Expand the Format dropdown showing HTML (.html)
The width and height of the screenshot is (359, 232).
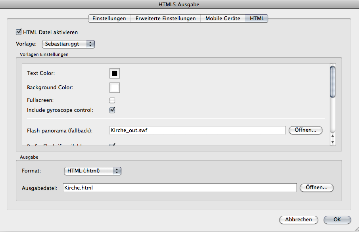92,171
